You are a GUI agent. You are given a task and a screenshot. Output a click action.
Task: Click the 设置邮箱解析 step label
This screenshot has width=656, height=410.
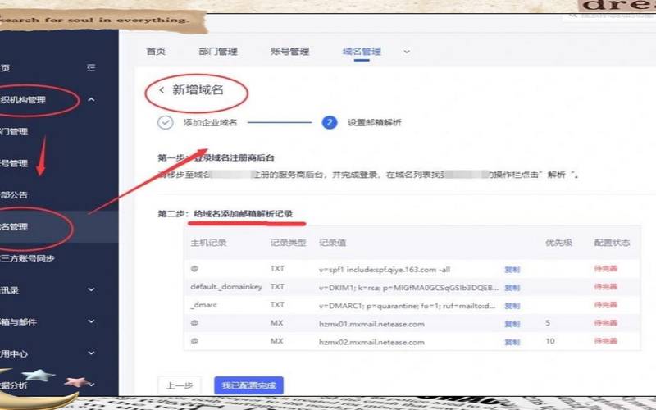pyautogui.click(x=375, y=122)
